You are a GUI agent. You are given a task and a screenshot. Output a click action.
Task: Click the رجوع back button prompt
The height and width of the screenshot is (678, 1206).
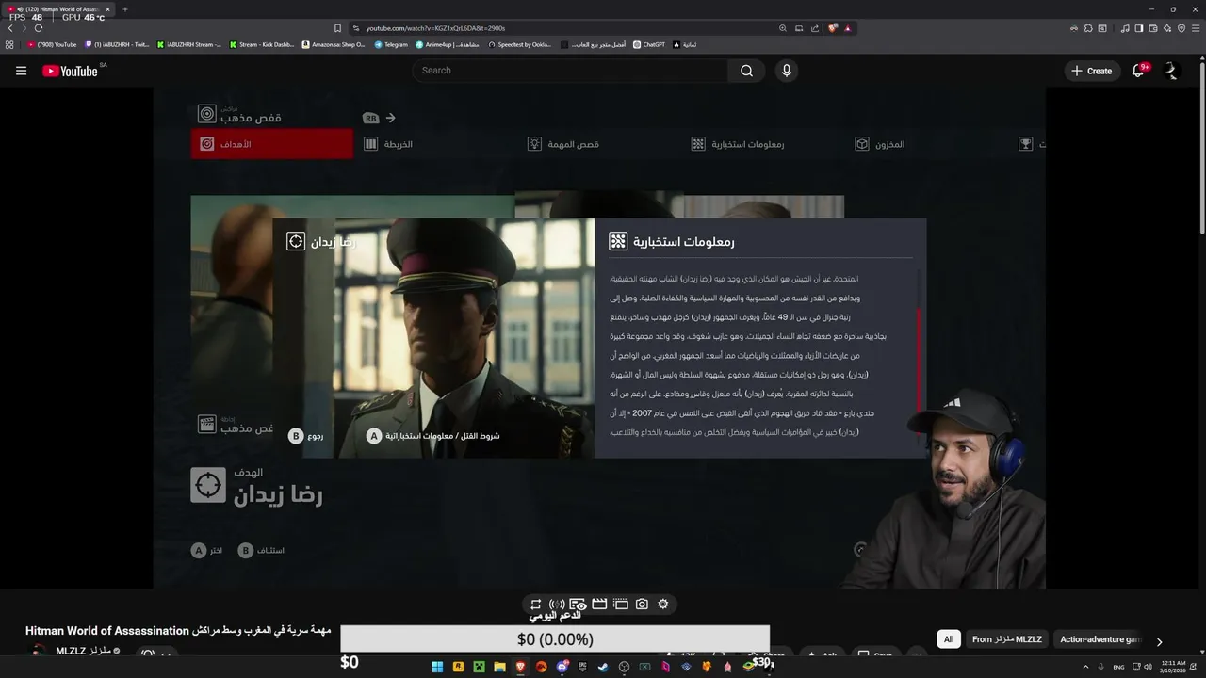[306, 436]
